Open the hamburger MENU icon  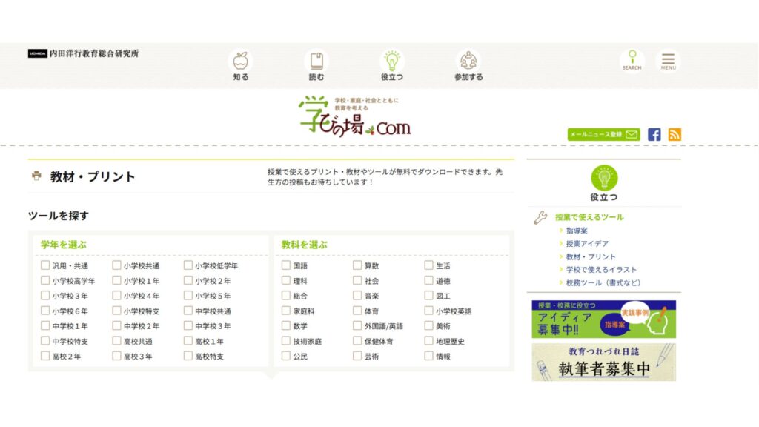click(668, 61)
